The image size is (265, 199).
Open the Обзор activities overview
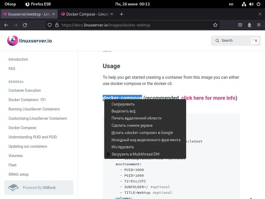coord(10,4)
